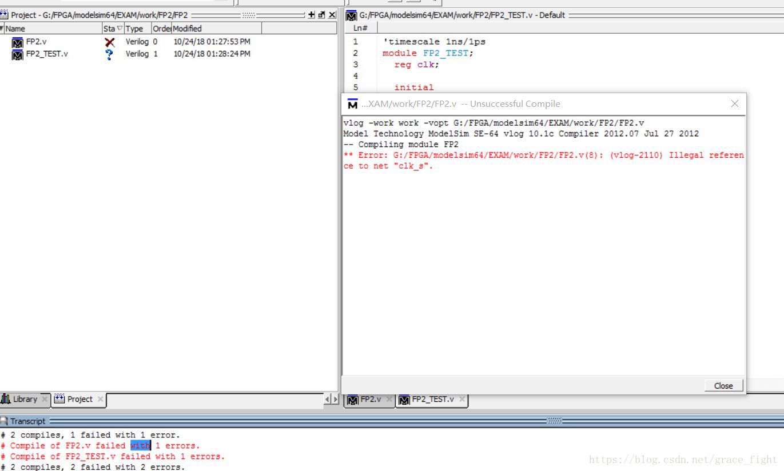784x471 pixels.
Task: Click the Project panel title icon
Action: point(5,15)
